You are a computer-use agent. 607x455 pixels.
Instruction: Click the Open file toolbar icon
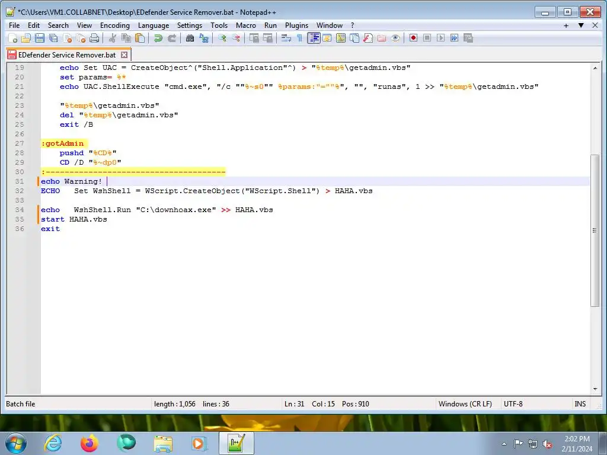tap(26, 38)
